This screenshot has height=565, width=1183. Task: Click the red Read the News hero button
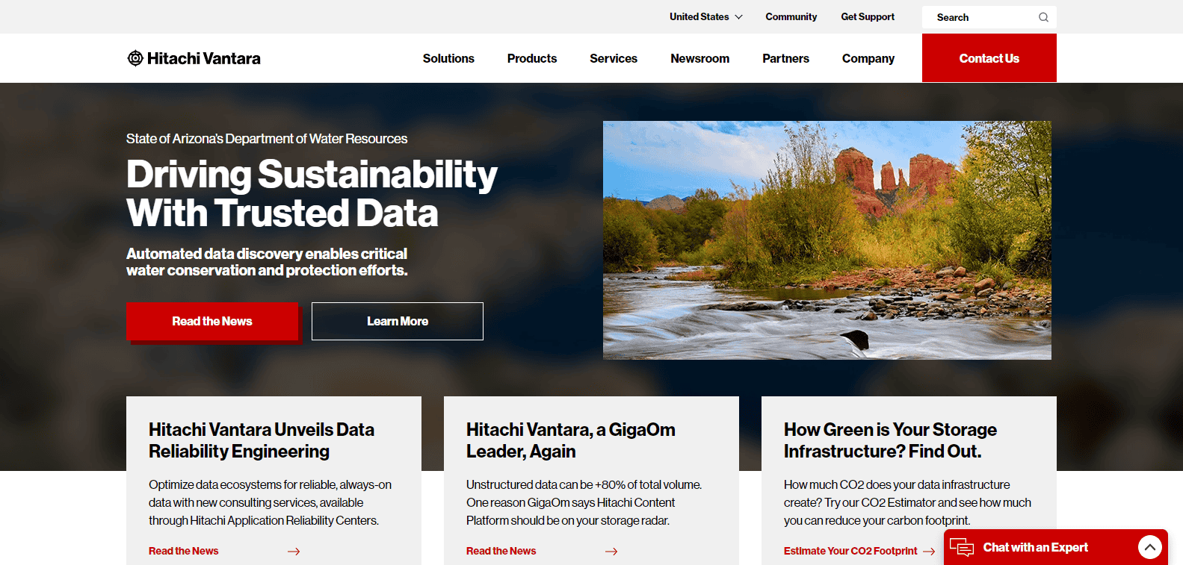[212, 321]
